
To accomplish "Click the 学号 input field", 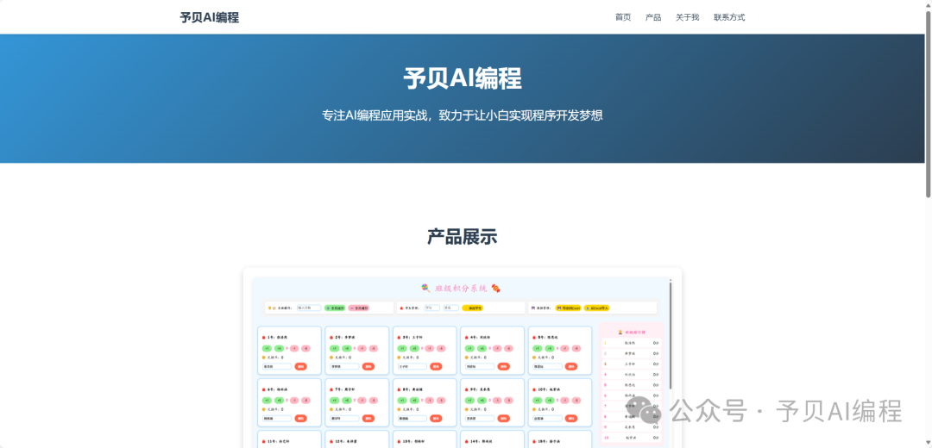I will point(432,308).
